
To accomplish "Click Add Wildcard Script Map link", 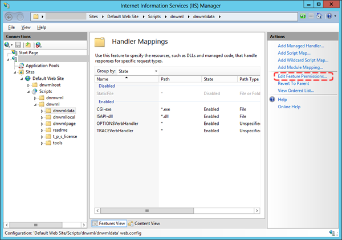I will coord(303,60).
